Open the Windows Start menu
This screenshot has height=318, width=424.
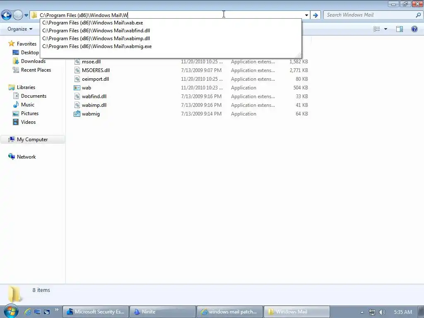pyautogui.click(x=10, y=311)
